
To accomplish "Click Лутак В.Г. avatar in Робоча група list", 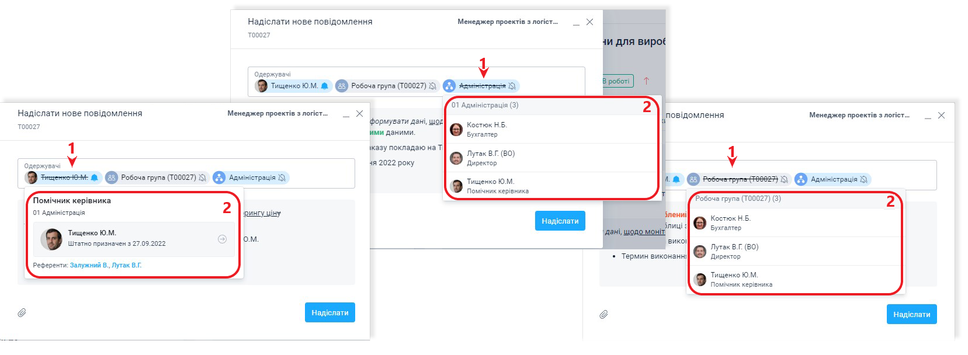I will [700, 252].
